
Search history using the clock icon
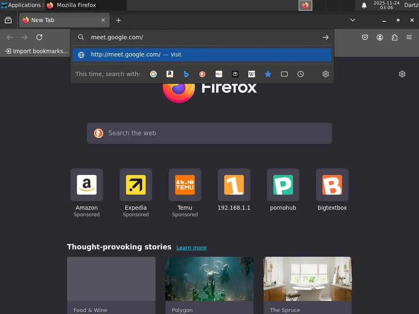pos(301,74)
